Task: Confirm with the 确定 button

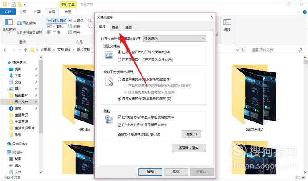Action: [150, 172]
